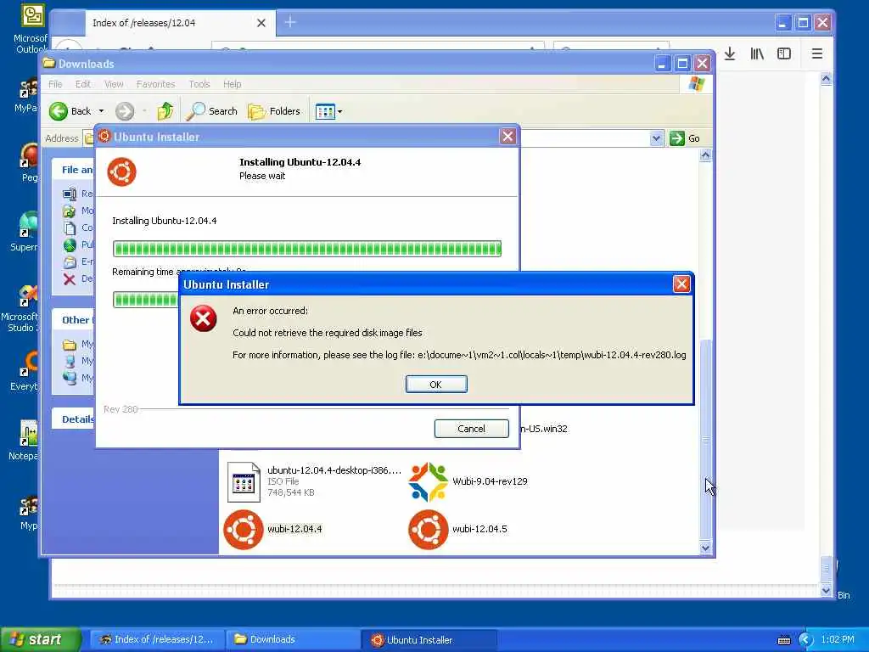Select the Wubi-9.04-rev129 file icon
This screenshot has width=869, height=652.
point(428,481)
